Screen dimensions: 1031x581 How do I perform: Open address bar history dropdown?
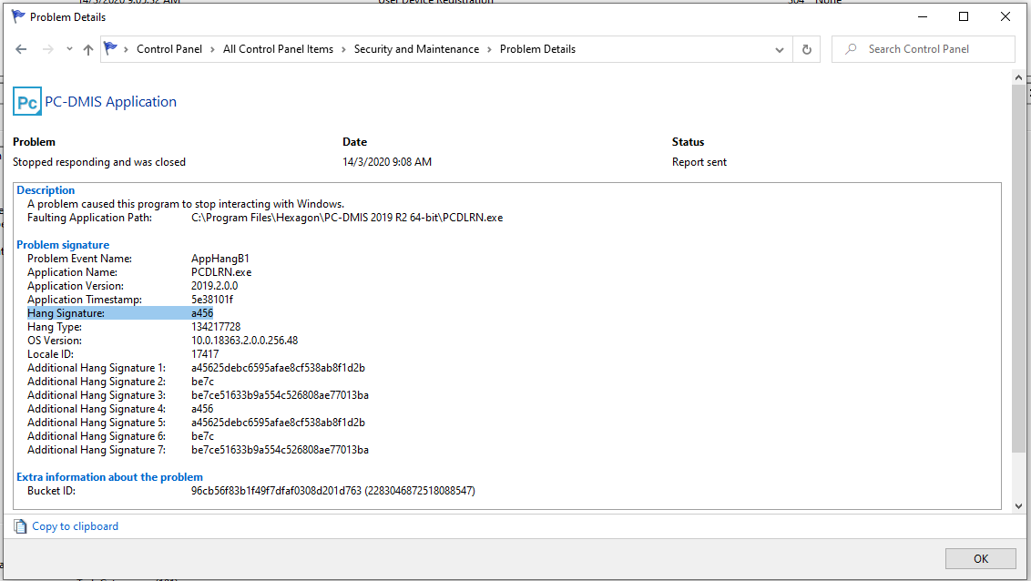click(x=779, y=50)
